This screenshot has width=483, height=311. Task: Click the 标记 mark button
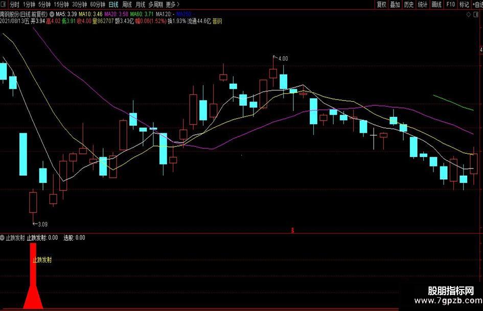pyautogui.click(x=464, y=4)
